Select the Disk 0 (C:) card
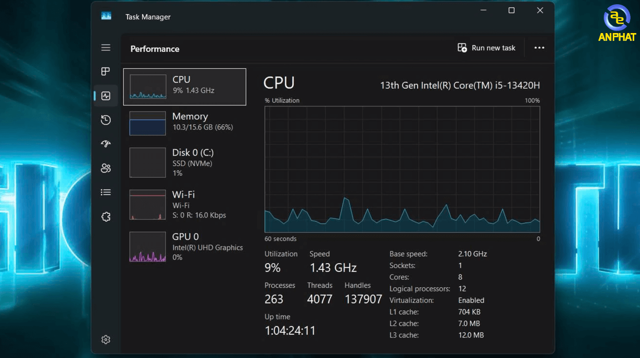The width and height of the screenshot is (640, 358). click(185, 162)
